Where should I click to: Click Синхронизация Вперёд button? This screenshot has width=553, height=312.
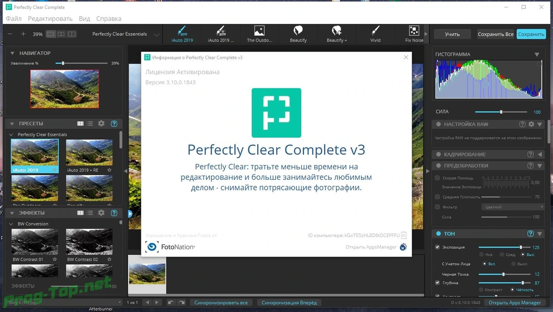(289, 303)
